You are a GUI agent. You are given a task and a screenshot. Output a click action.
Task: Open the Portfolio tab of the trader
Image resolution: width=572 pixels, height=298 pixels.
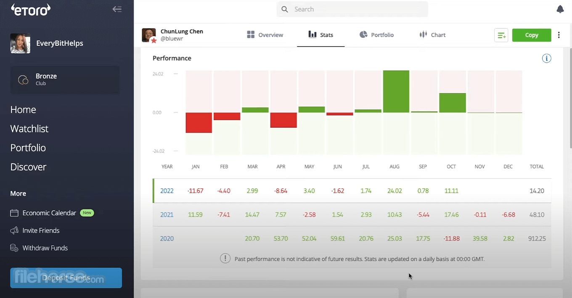pyautogui.click(x=376, y=35)
